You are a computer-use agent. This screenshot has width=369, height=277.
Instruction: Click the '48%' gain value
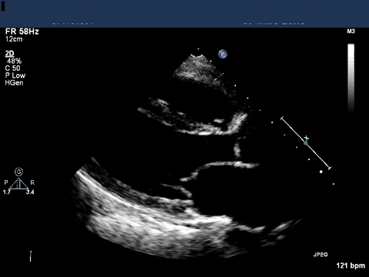click(15, 61)
